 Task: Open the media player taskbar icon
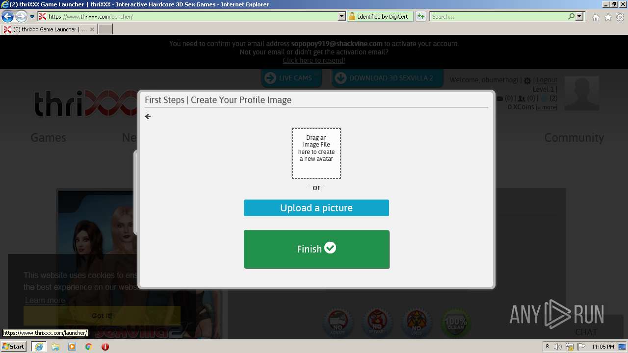[x=72, y=347]
